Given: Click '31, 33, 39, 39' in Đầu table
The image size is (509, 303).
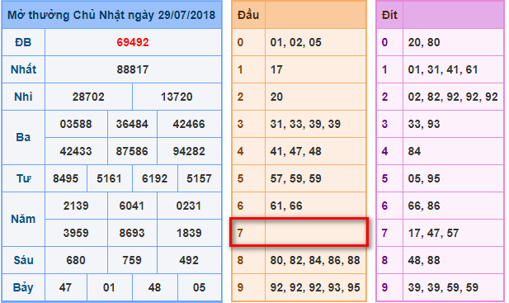Looking at the screenshot, I should pos(305,124).
